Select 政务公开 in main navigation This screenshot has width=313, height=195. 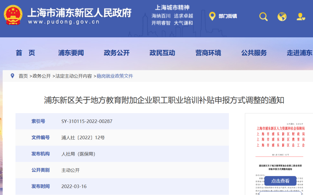coord(117,53)
